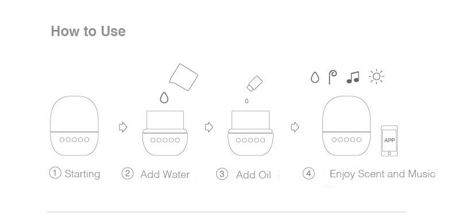Click the arrow between steps one and two
This screenshot has height=218, width=454.
click(123, 127)
